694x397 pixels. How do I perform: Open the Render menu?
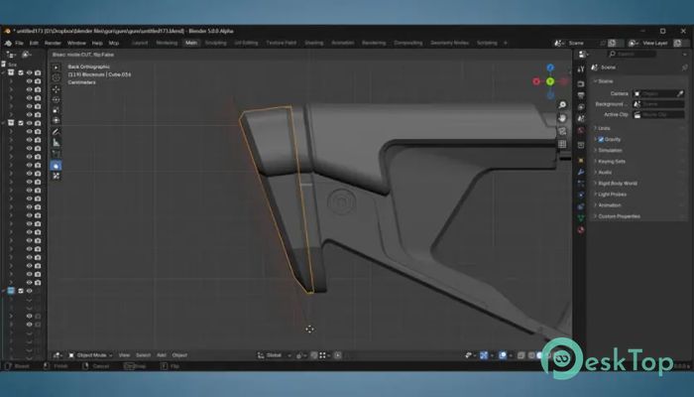pos(53,43)
